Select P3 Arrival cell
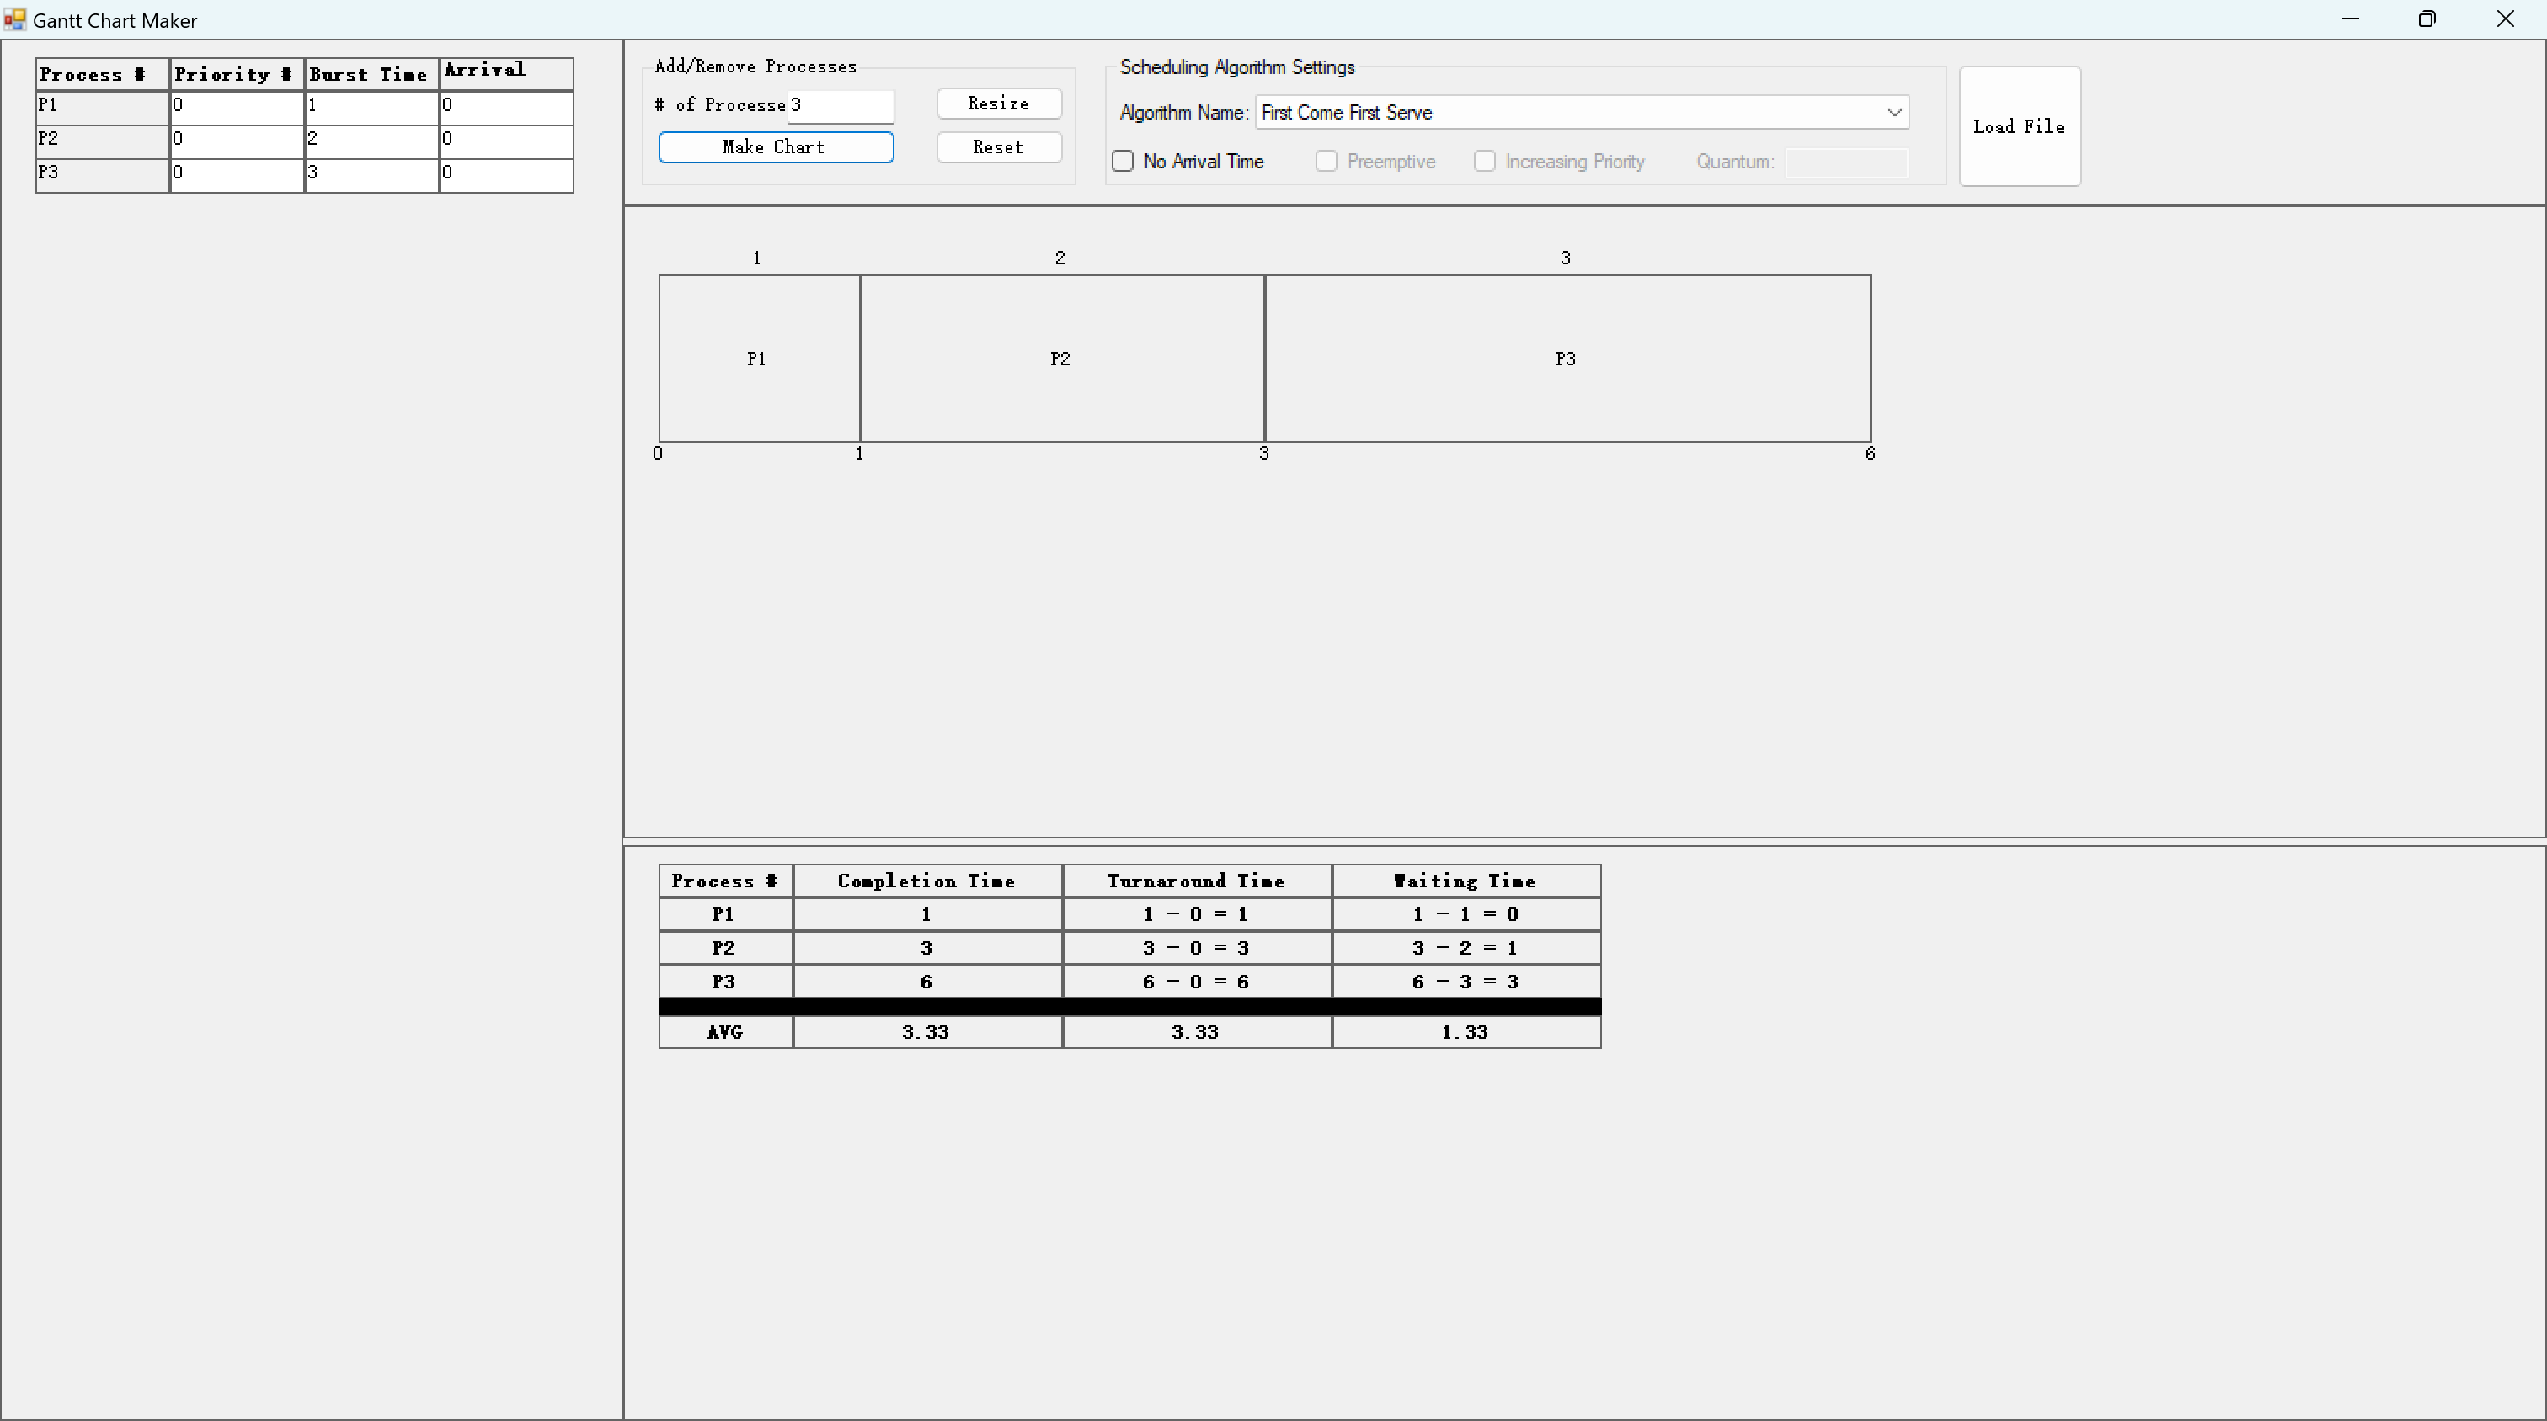 (505, 174)
